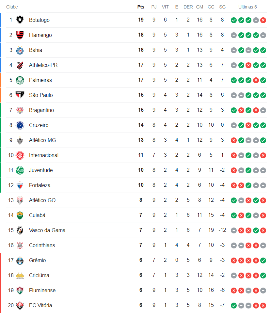Click the Corinthians club crest icon

[20, 245]
